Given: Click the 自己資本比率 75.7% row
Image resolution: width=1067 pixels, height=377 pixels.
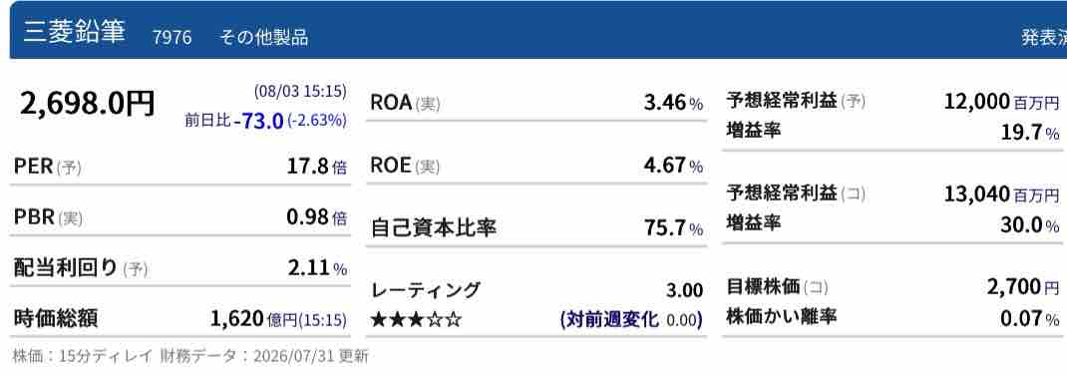Looking at the screenshot, I should [x=536, y=228].
